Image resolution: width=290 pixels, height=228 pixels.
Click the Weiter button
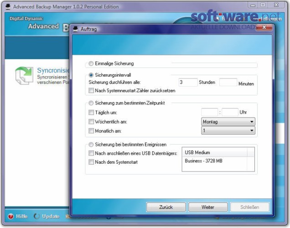tap(208, 207)
